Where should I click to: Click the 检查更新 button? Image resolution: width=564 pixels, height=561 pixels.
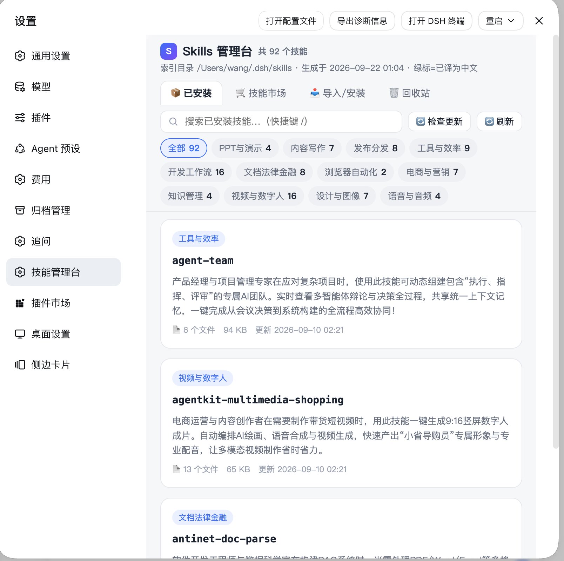point(439,121)
